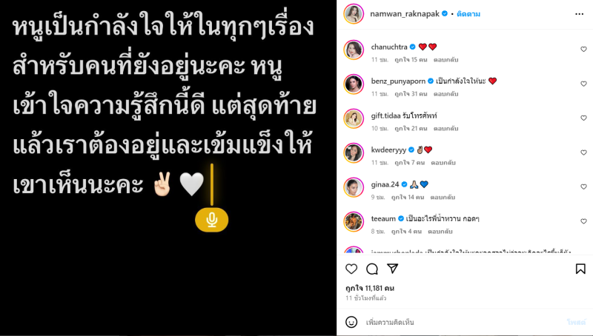The image size is (593, 336).
Task: Open namwan_raknapak profile name
Action: point(405,14)
